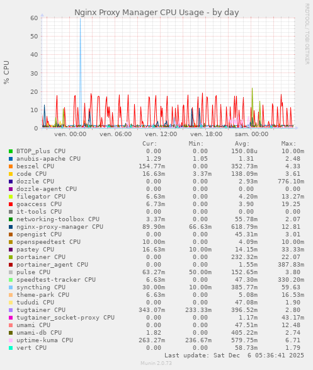Click the beszel CPU orange legend swatch
Viewport: 313px width, 370px height.
11,166
